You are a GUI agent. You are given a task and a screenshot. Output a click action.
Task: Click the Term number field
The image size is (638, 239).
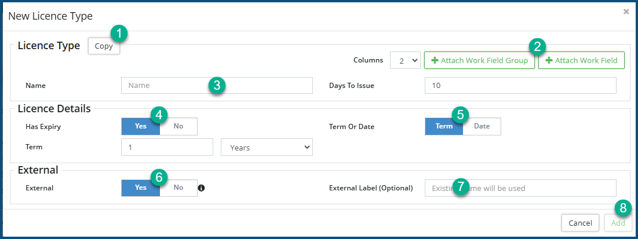pyautogui.click(x=167, y=148)
